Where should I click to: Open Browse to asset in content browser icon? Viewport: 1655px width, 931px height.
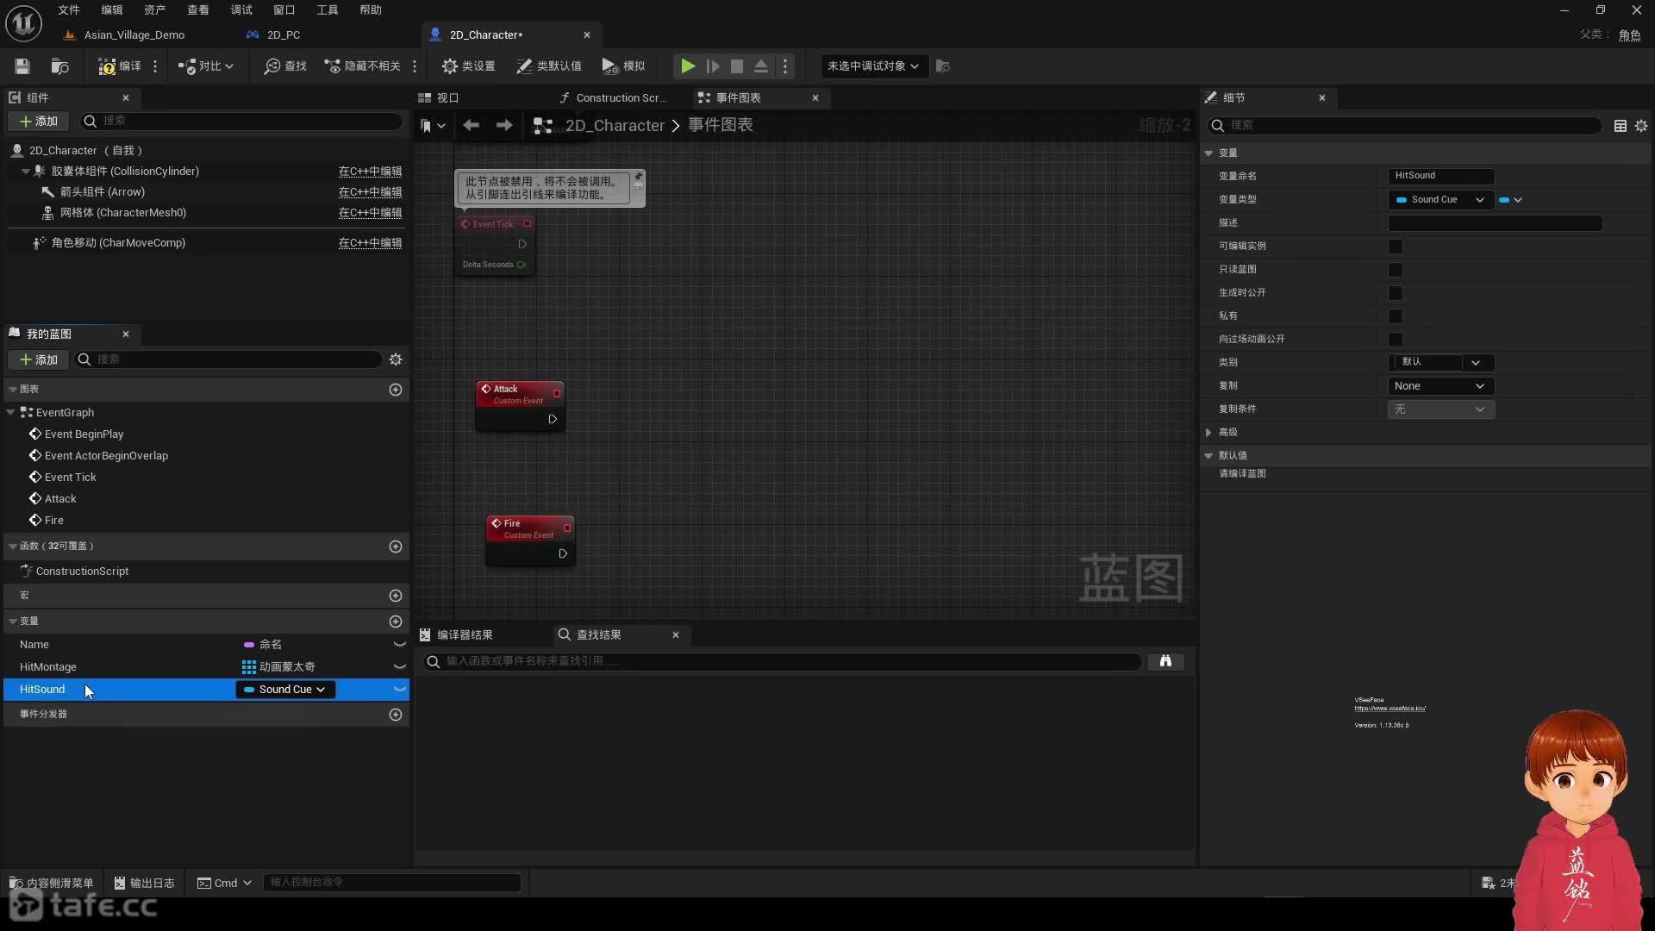tap(59, 66)
